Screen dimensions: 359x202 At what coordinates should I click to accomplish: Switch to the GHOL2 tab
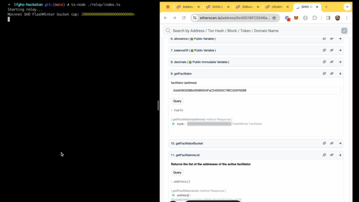(217, 7)
